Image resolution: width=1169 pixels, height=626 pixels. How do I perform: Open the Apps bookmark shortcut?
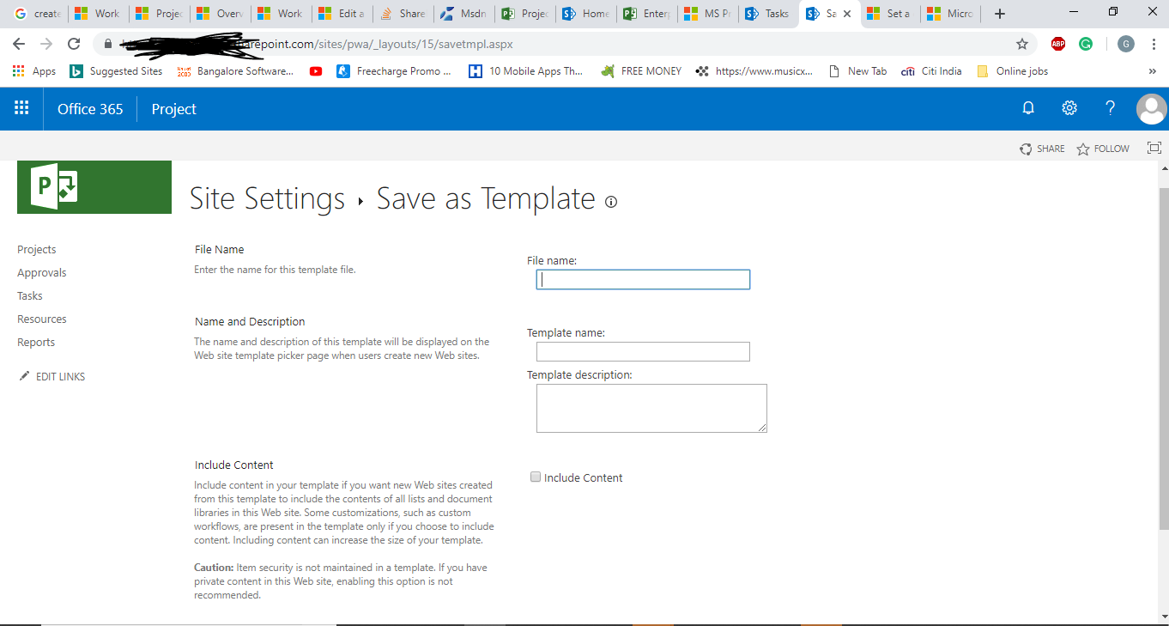coord(34,71)
